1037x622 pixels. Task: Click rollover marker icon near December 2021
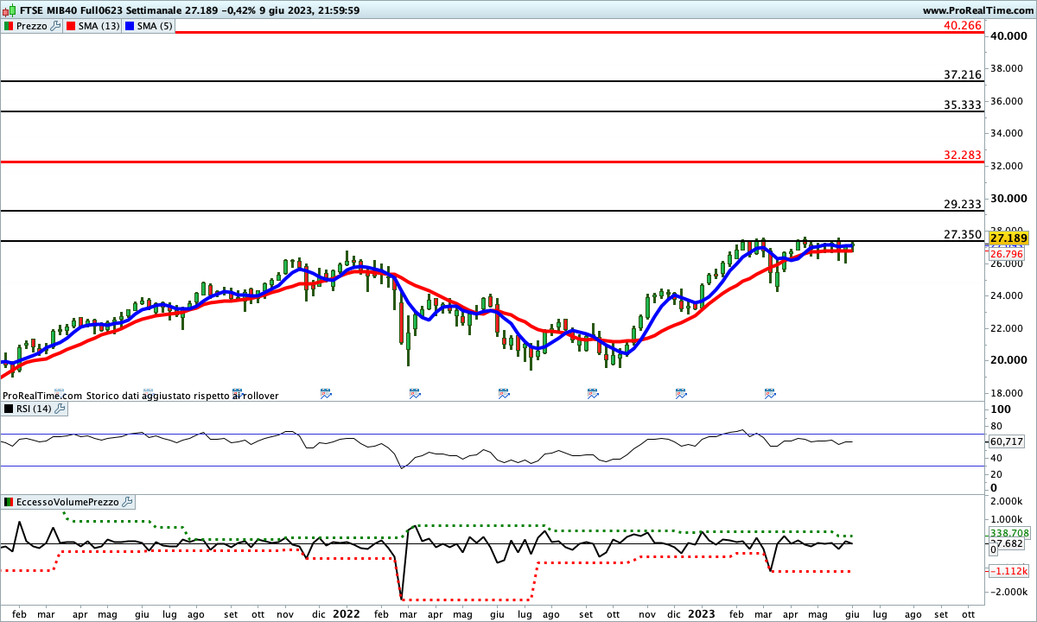tap(326, 393)
